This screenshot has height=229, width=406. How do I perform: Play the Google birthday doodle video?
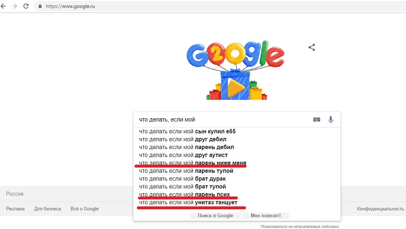235,87
